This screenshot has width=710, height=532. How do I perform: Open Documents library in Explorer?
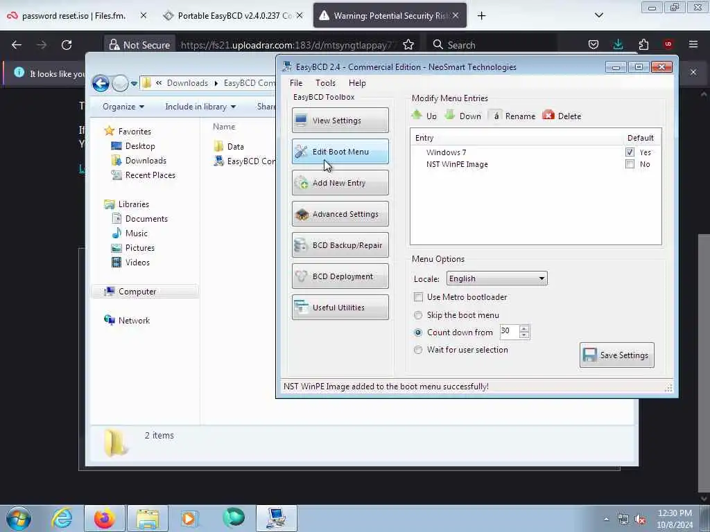pos(146,218)
